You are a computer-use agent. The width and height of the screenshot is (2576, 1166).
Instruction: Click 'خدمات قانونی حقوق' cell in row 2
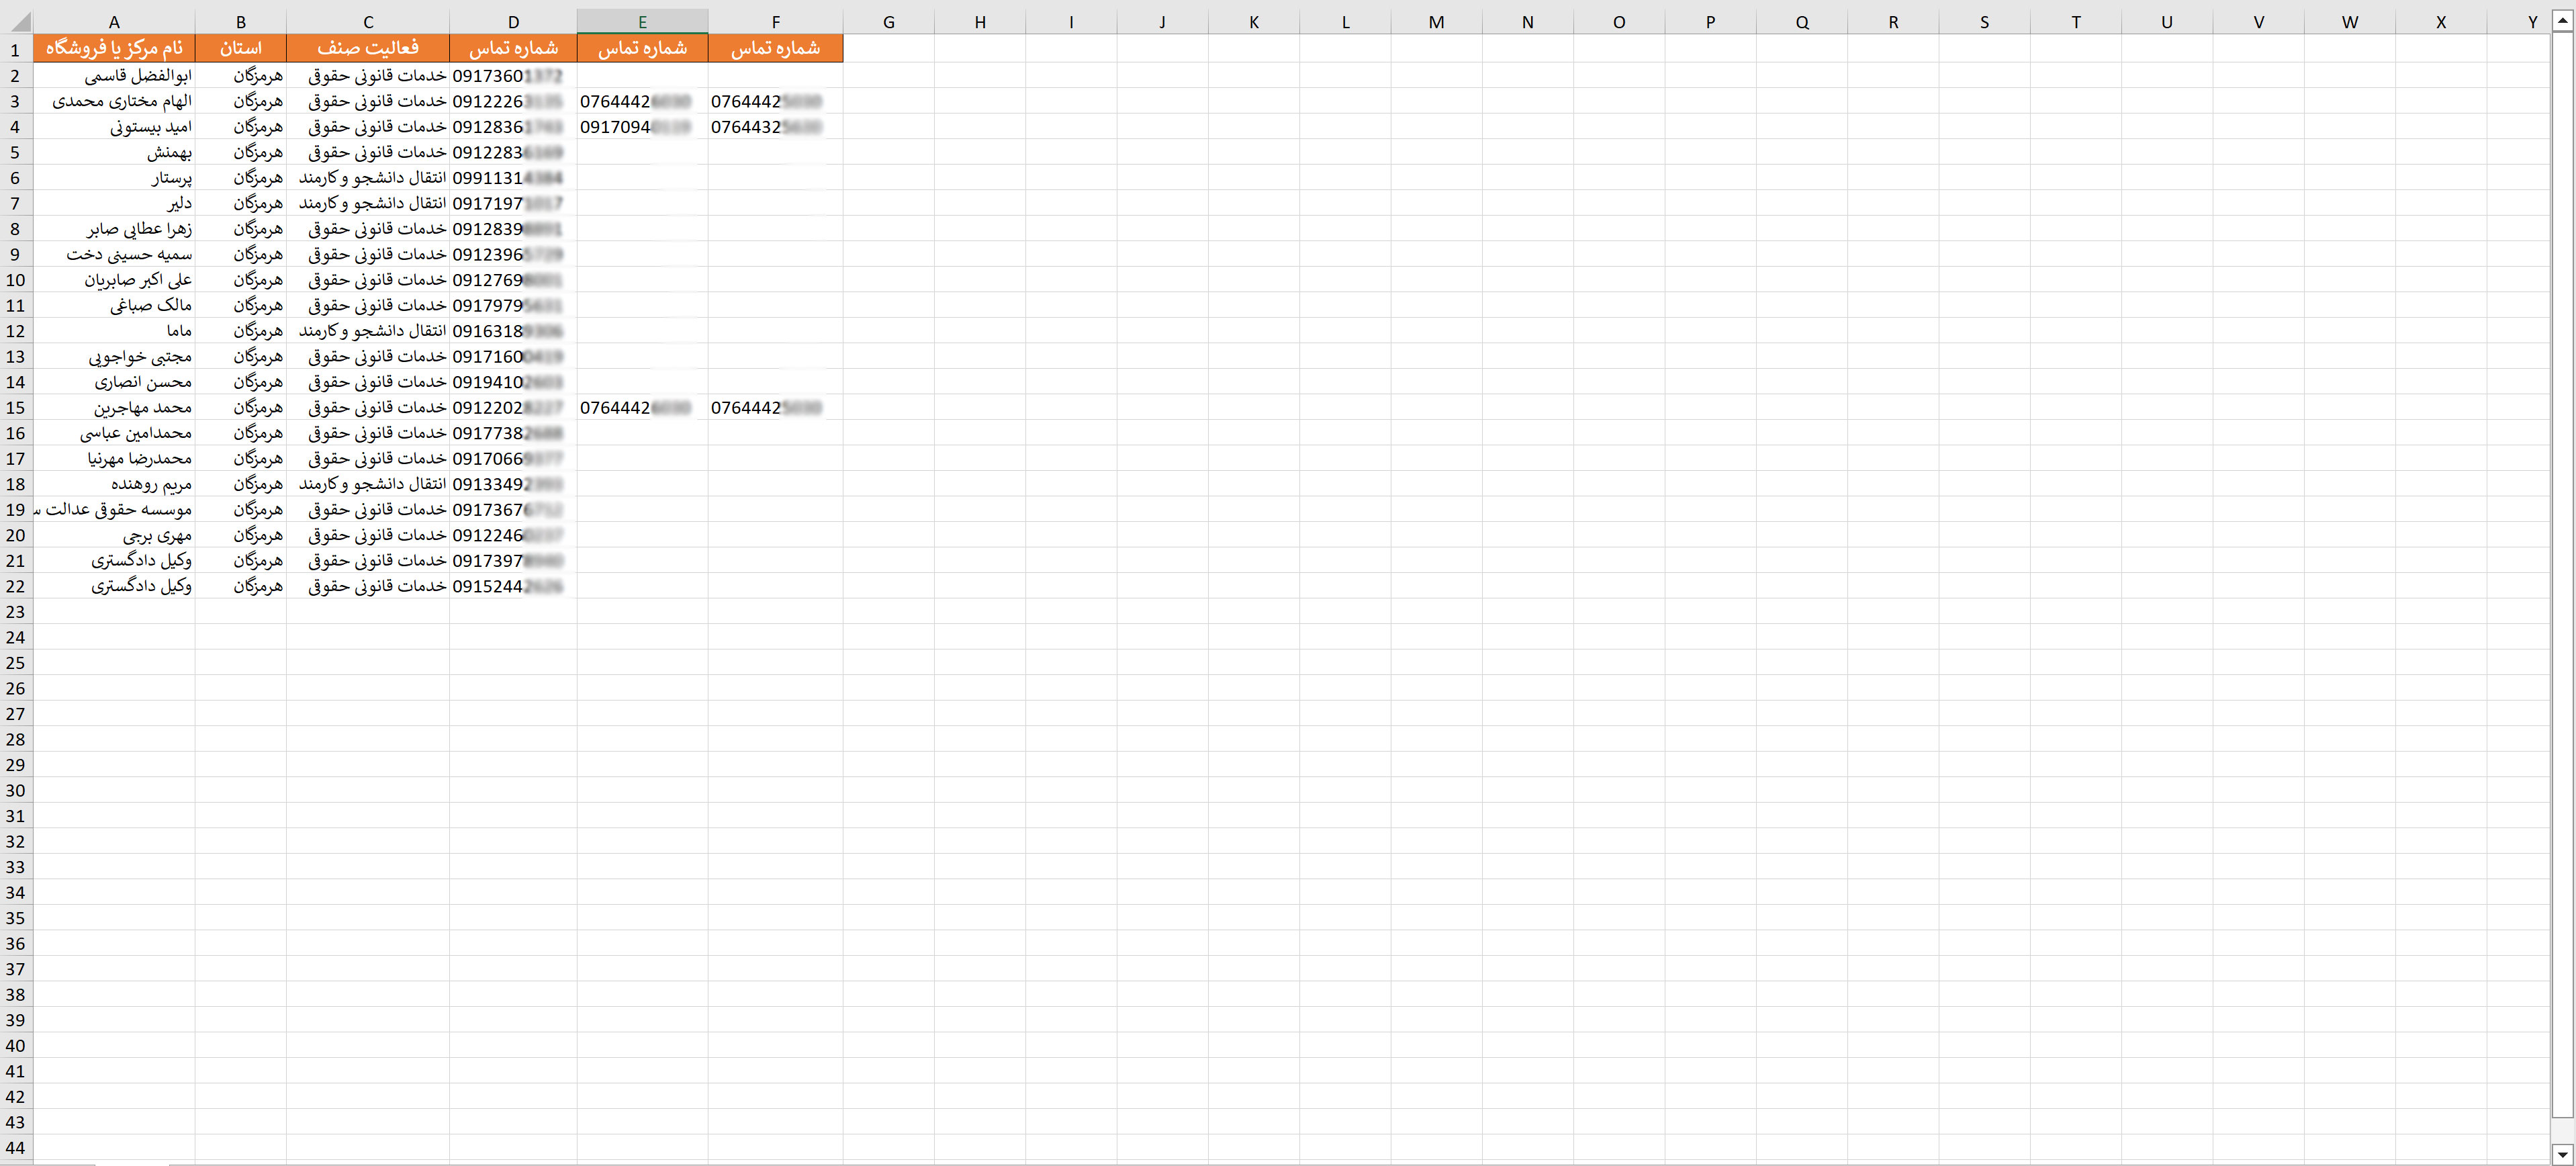pos(368,76)
